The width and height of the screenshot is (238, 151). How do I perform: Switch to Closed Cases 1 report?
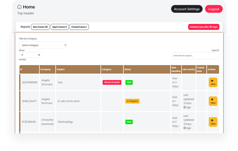tap(79, 27)
